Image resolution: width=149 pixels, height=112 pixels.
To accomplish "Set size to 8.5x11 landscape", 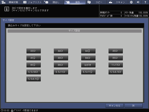I will click(61, 72).
